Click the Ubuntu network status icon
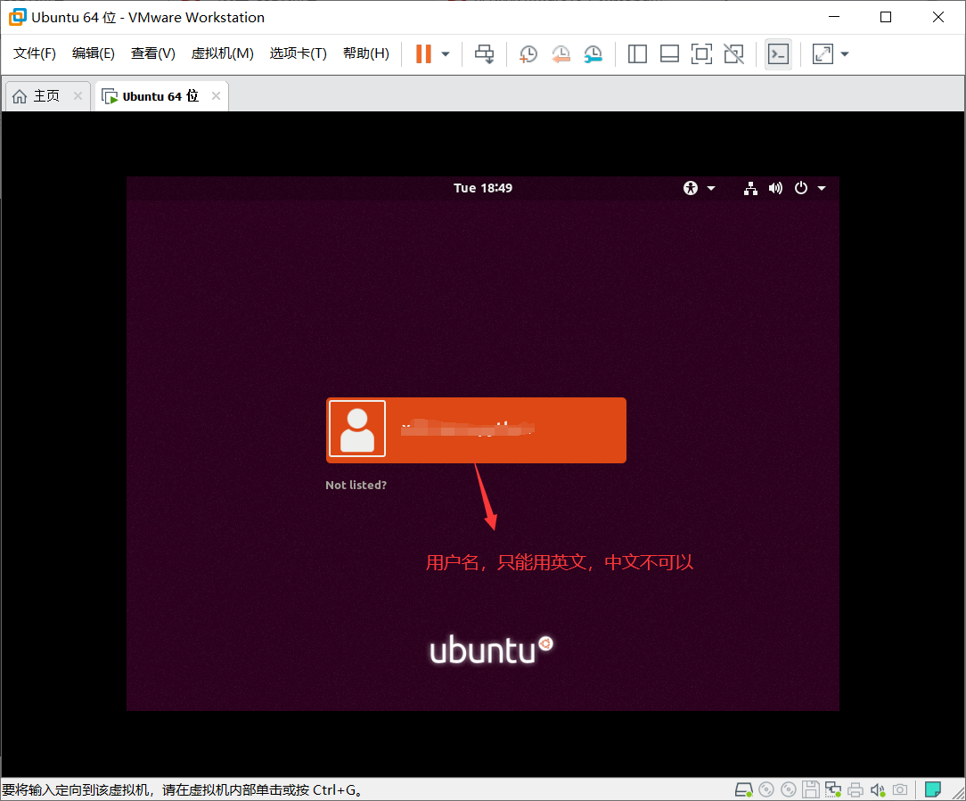Viewport: 966px width, 801px height. pos(750,188)
